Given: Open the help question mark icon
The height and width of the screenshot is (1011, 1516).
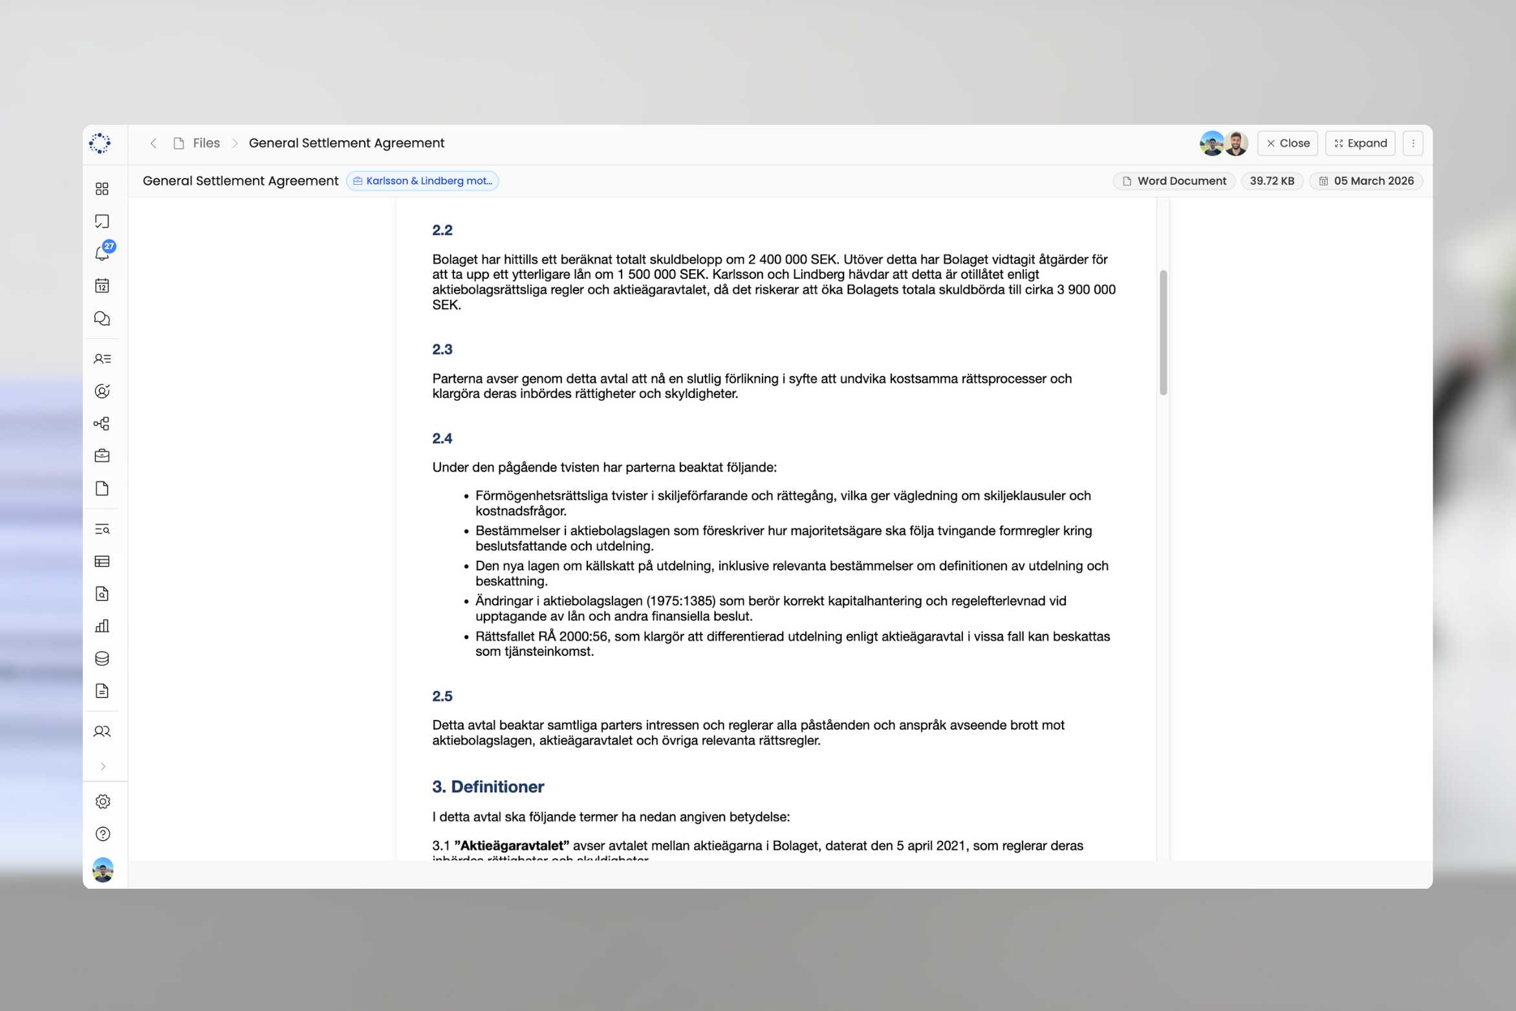Looking at the screenshot, I should (103, 834).
